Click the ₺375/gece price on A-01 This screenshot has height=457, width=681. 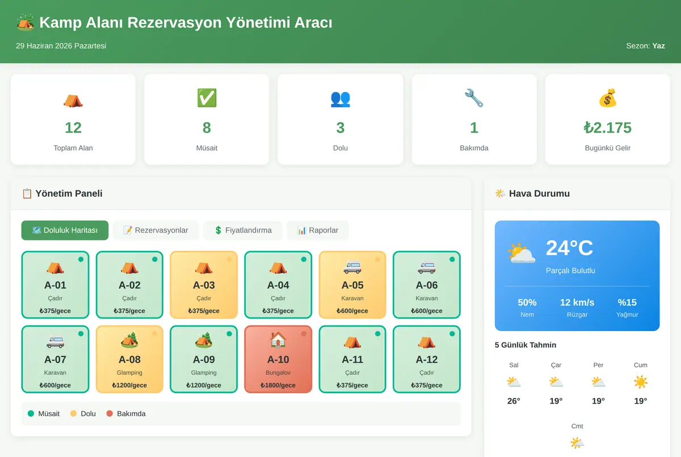(x=55, y=311)
